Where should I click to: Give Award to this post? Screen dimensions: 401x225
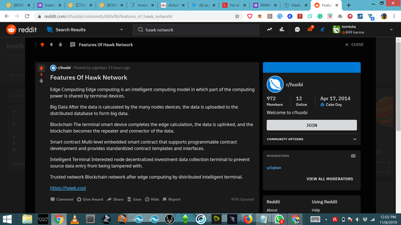click(x=90, y=199)
